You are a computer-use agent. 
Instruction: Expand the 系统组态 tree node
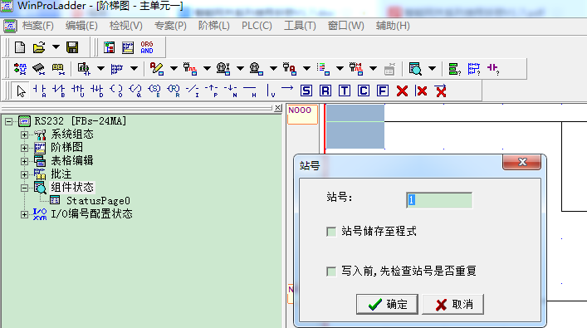coord(24,135)
